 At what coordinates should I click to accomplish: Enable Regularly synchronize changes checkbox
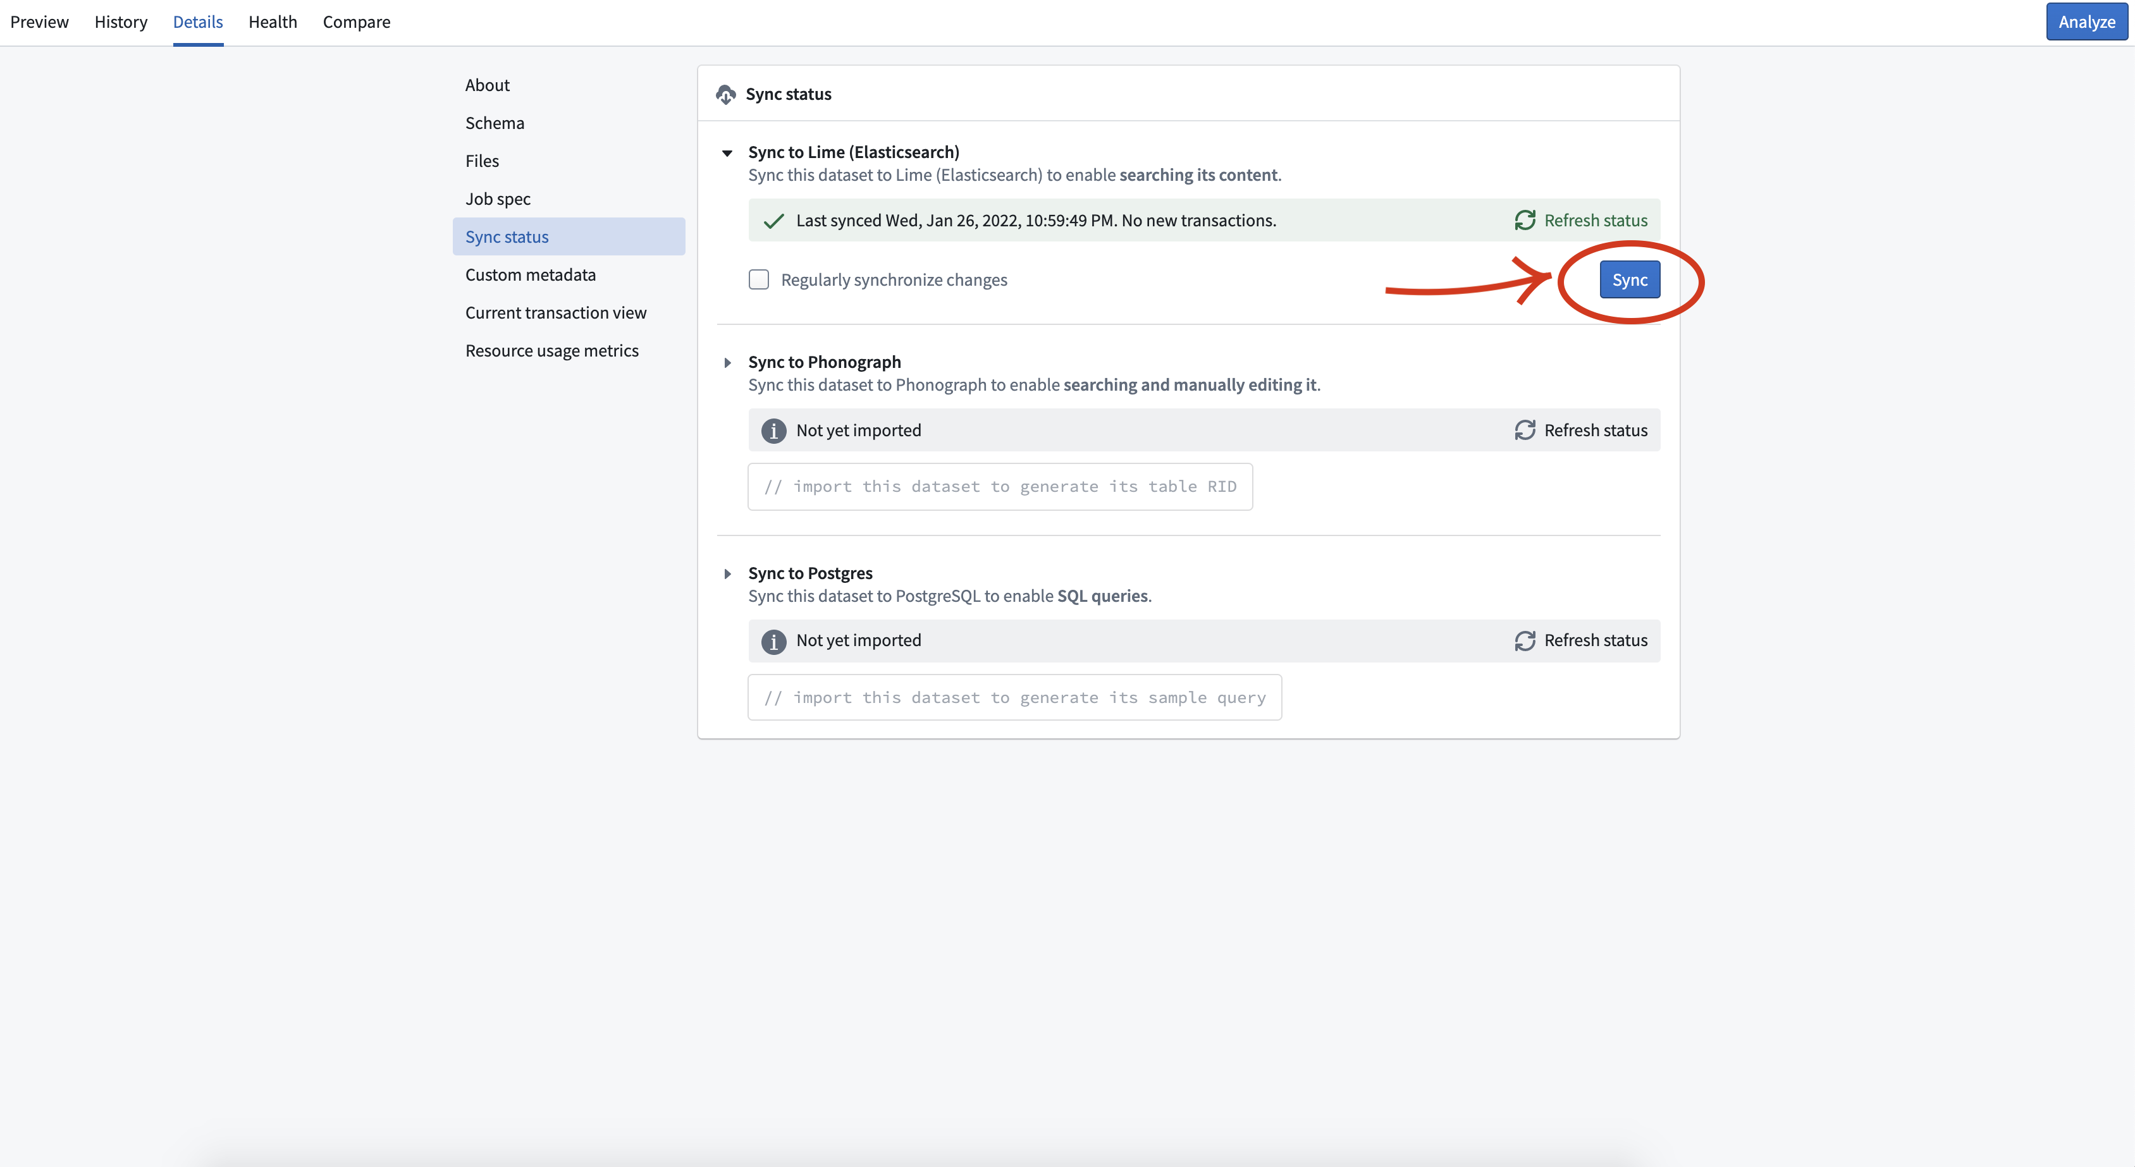point(758,280)
